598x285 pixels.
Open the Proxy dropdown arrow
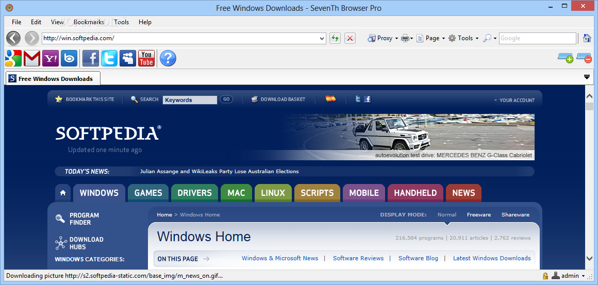[396, 39]
